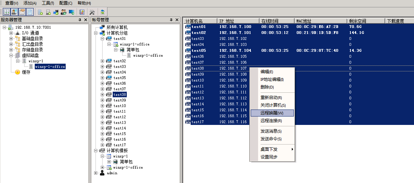Click the 缓存 lightning icon in server tree
Image resolution: width=414 pixels, height=183 pixels.
coord(18,72)
